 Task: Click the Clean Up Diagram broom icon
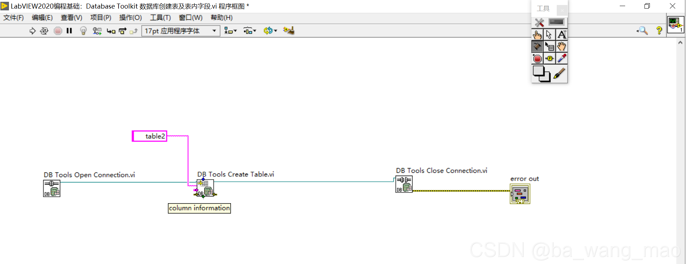[289, 31]
